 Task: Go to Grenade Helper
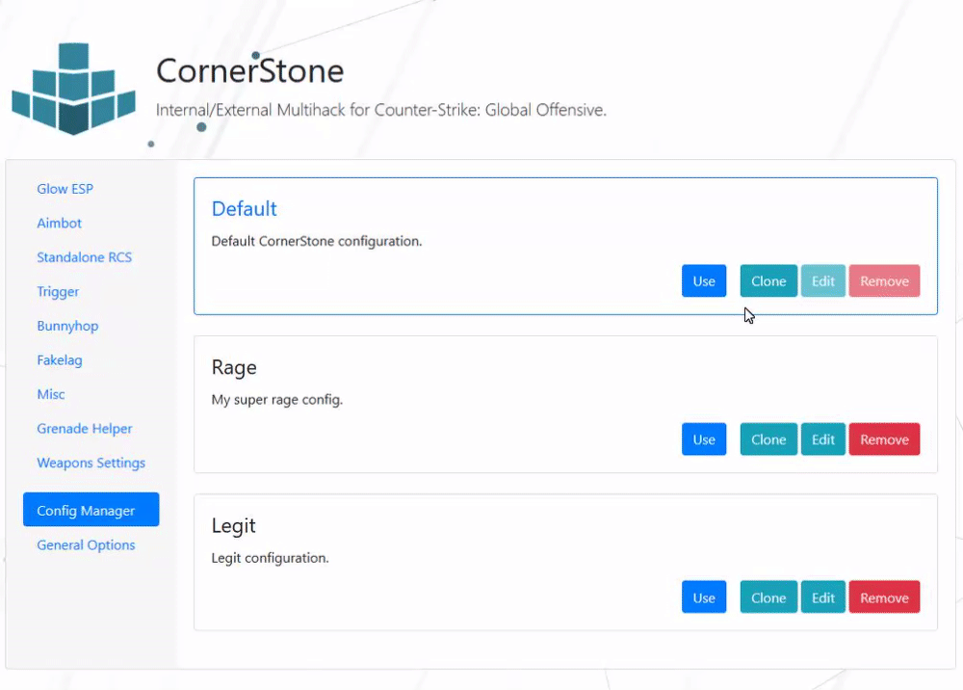[x=85, y=429]
